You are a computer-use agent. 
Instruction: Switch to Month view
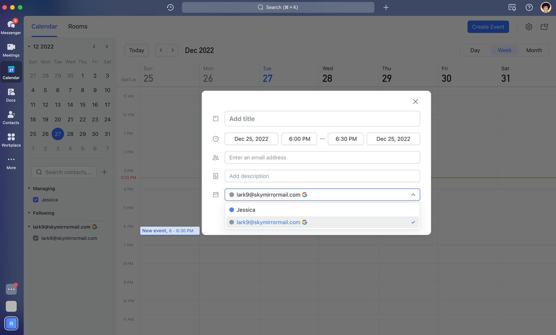point(534,50)
